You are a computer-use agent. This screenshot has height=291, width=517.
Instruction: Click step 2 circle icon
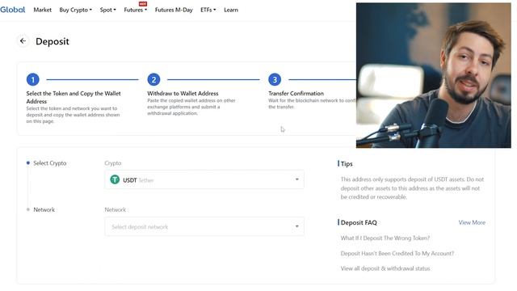[x=153, y=79]
